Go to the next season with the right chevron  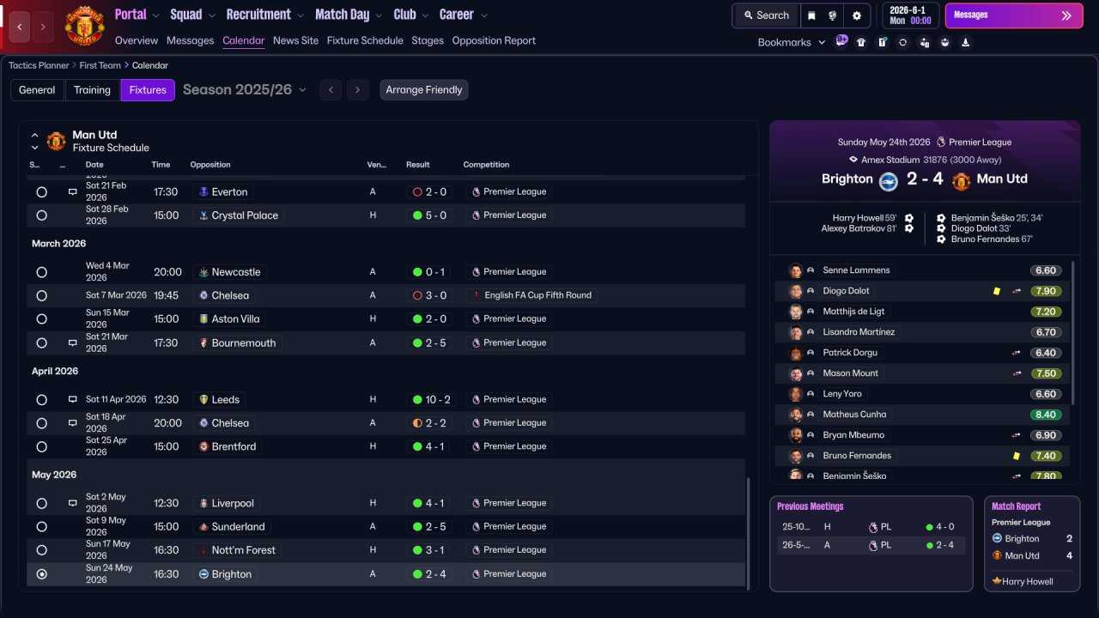pyautogui.click(x=358, y=90)
